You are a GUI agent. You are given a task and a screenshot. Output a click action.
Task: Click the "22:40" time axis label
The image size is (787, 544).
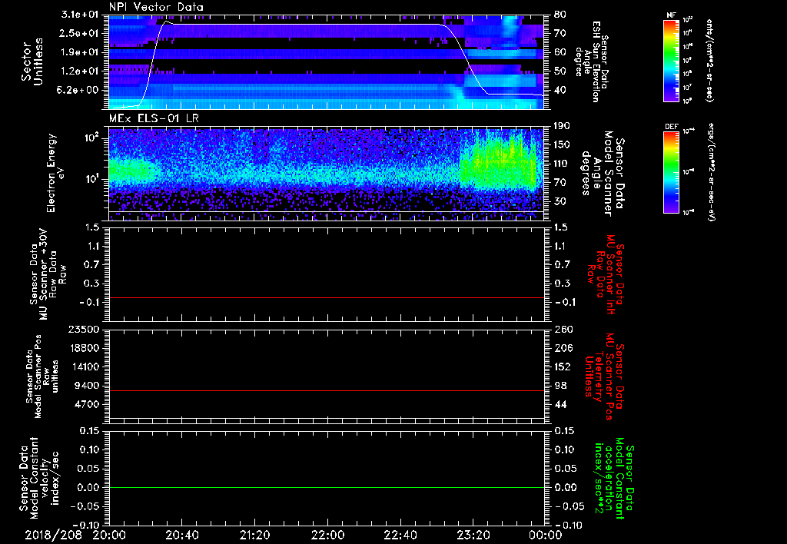(x=400, y=535)
